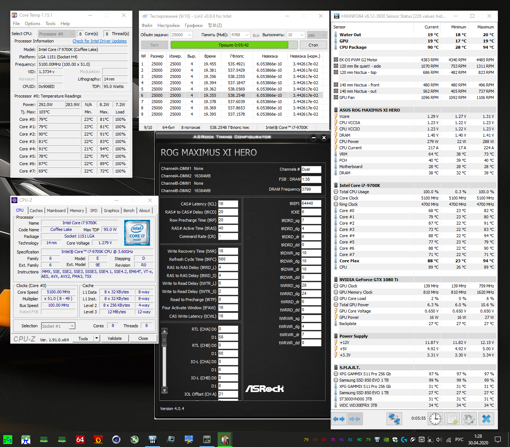This screenshot has height=447, width=510.
Task: Open Core Temp Tools menu
Action: pos(51,24)
